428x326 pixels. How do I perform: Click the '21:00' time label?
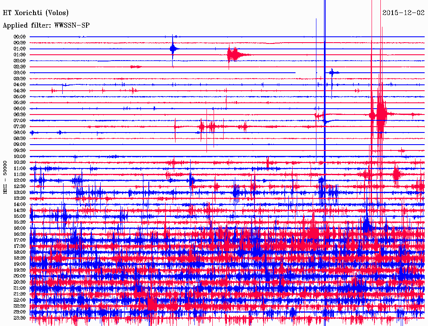[20, 288]
